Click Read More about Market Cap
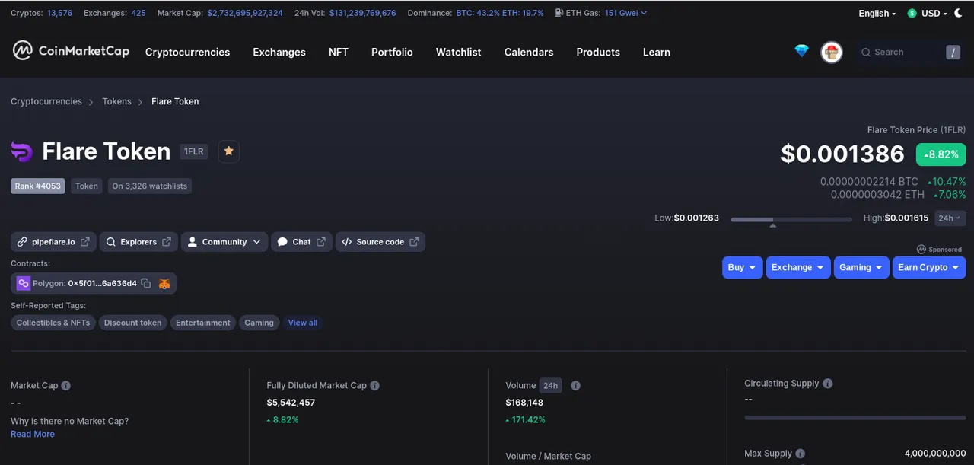Screen dimensions: 974x465 click(33, 434)
